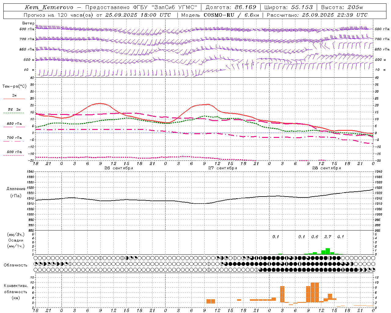This screenshot has width=391, height=313.
Task: Click the Тем-ра(°C) axis label
Action: click(14, 87)
